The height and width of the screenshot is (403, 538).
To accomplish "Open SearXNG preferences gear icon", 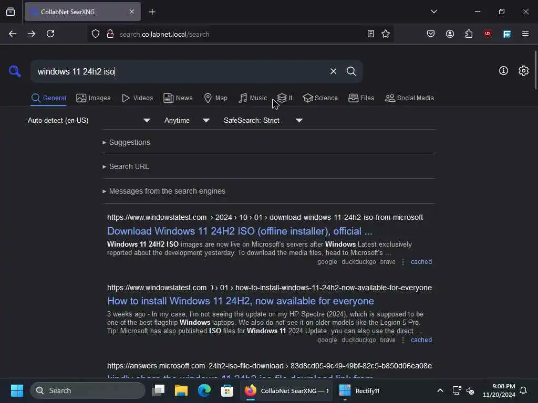I will coord(524,71).
